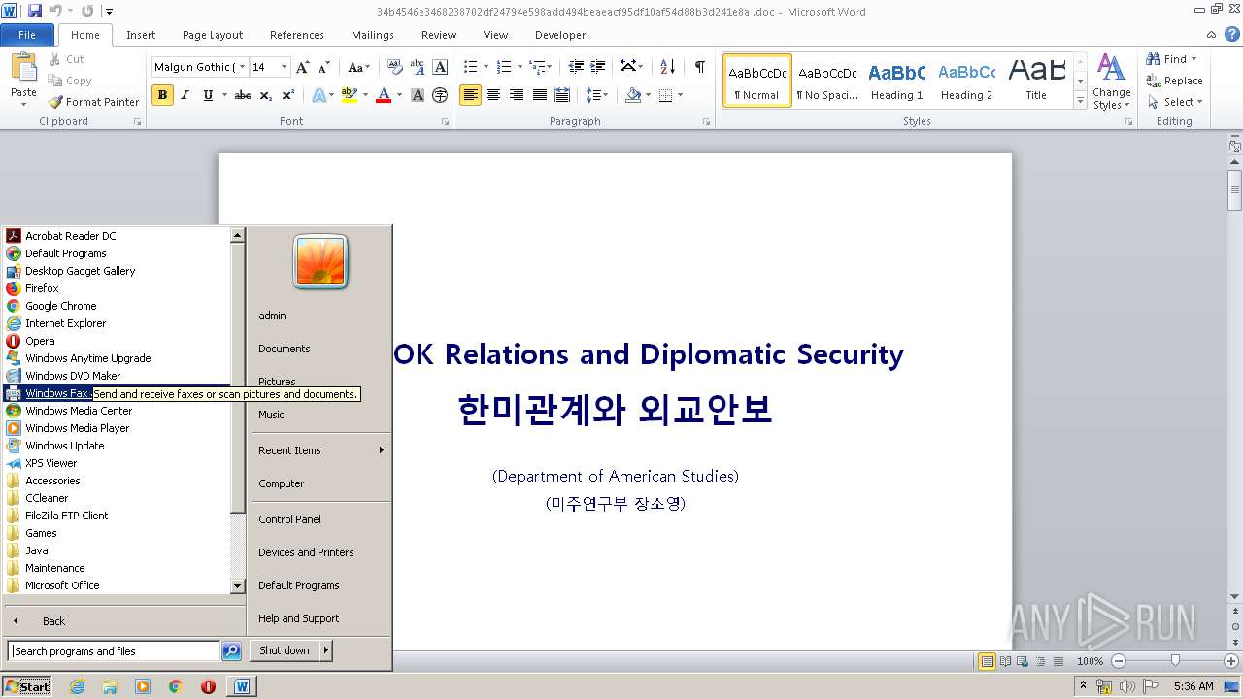The height and width of the screenshot is (699, 1243).
Task: Toggle Enclose Characters formatting
Action: pyautogui.click(x=440, y=95)
